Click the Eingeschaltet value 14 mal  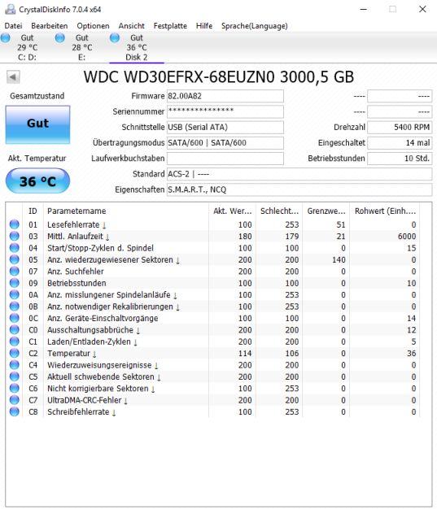[400, 143]
